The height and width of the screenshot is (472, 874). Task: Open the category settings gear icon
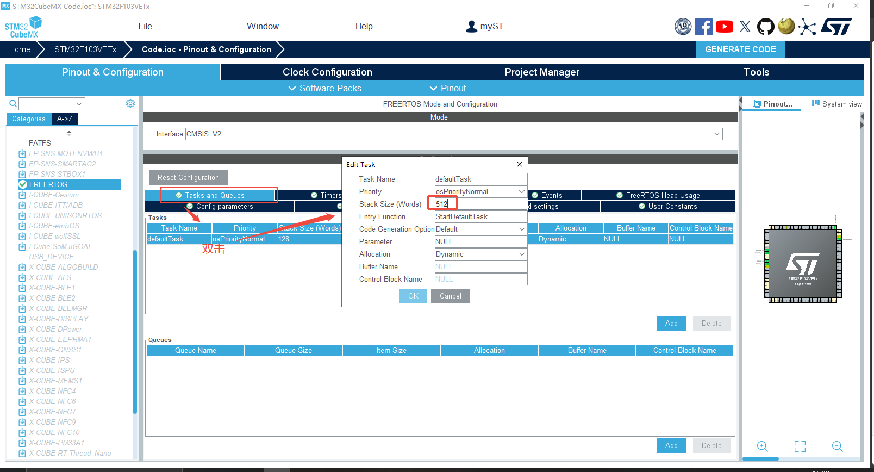(x=130, y=103)
